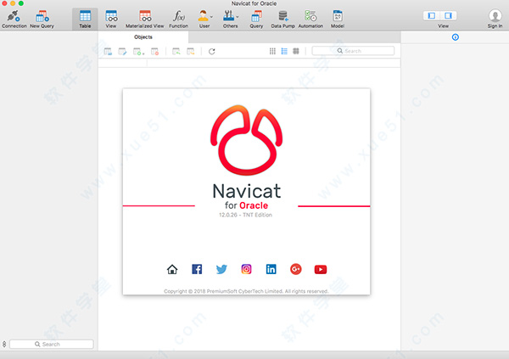Click the Export Wizard icon
The image size is (509, 359).
coord(191,51)
